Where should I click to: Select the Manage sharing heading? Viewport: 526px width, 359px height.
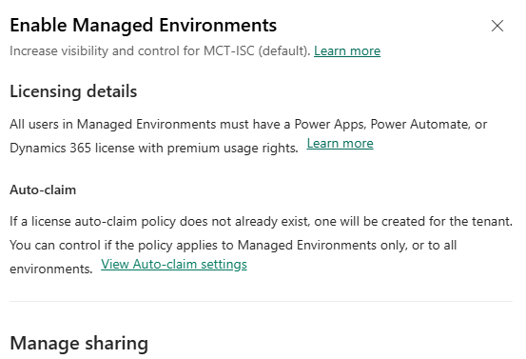coord(79,343)
